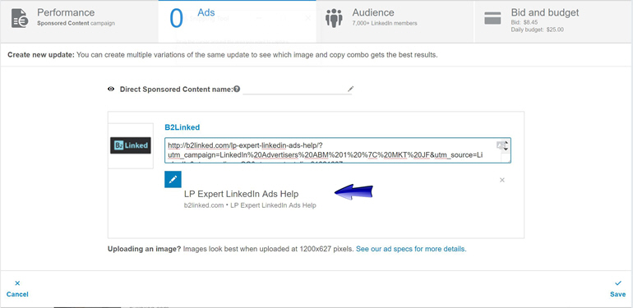
Task: Click the image upload icon in the text box
Action: click(x=500, y=145)
